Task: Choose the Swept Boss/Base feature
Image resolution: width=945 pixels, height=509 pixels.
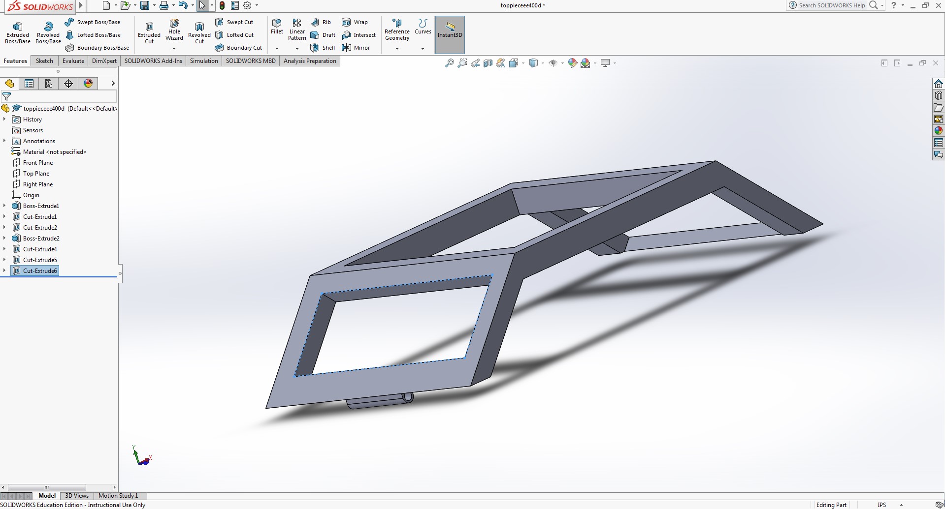Action: click(x=93, y=22)
